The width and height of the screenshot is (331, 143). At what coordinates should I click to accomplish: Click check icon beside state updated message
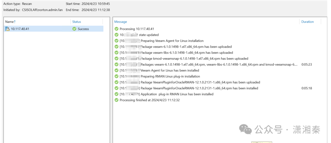(x=116, y=35)
